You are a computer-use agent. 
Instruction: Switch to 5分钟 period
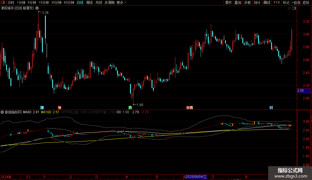pos(32,2)
